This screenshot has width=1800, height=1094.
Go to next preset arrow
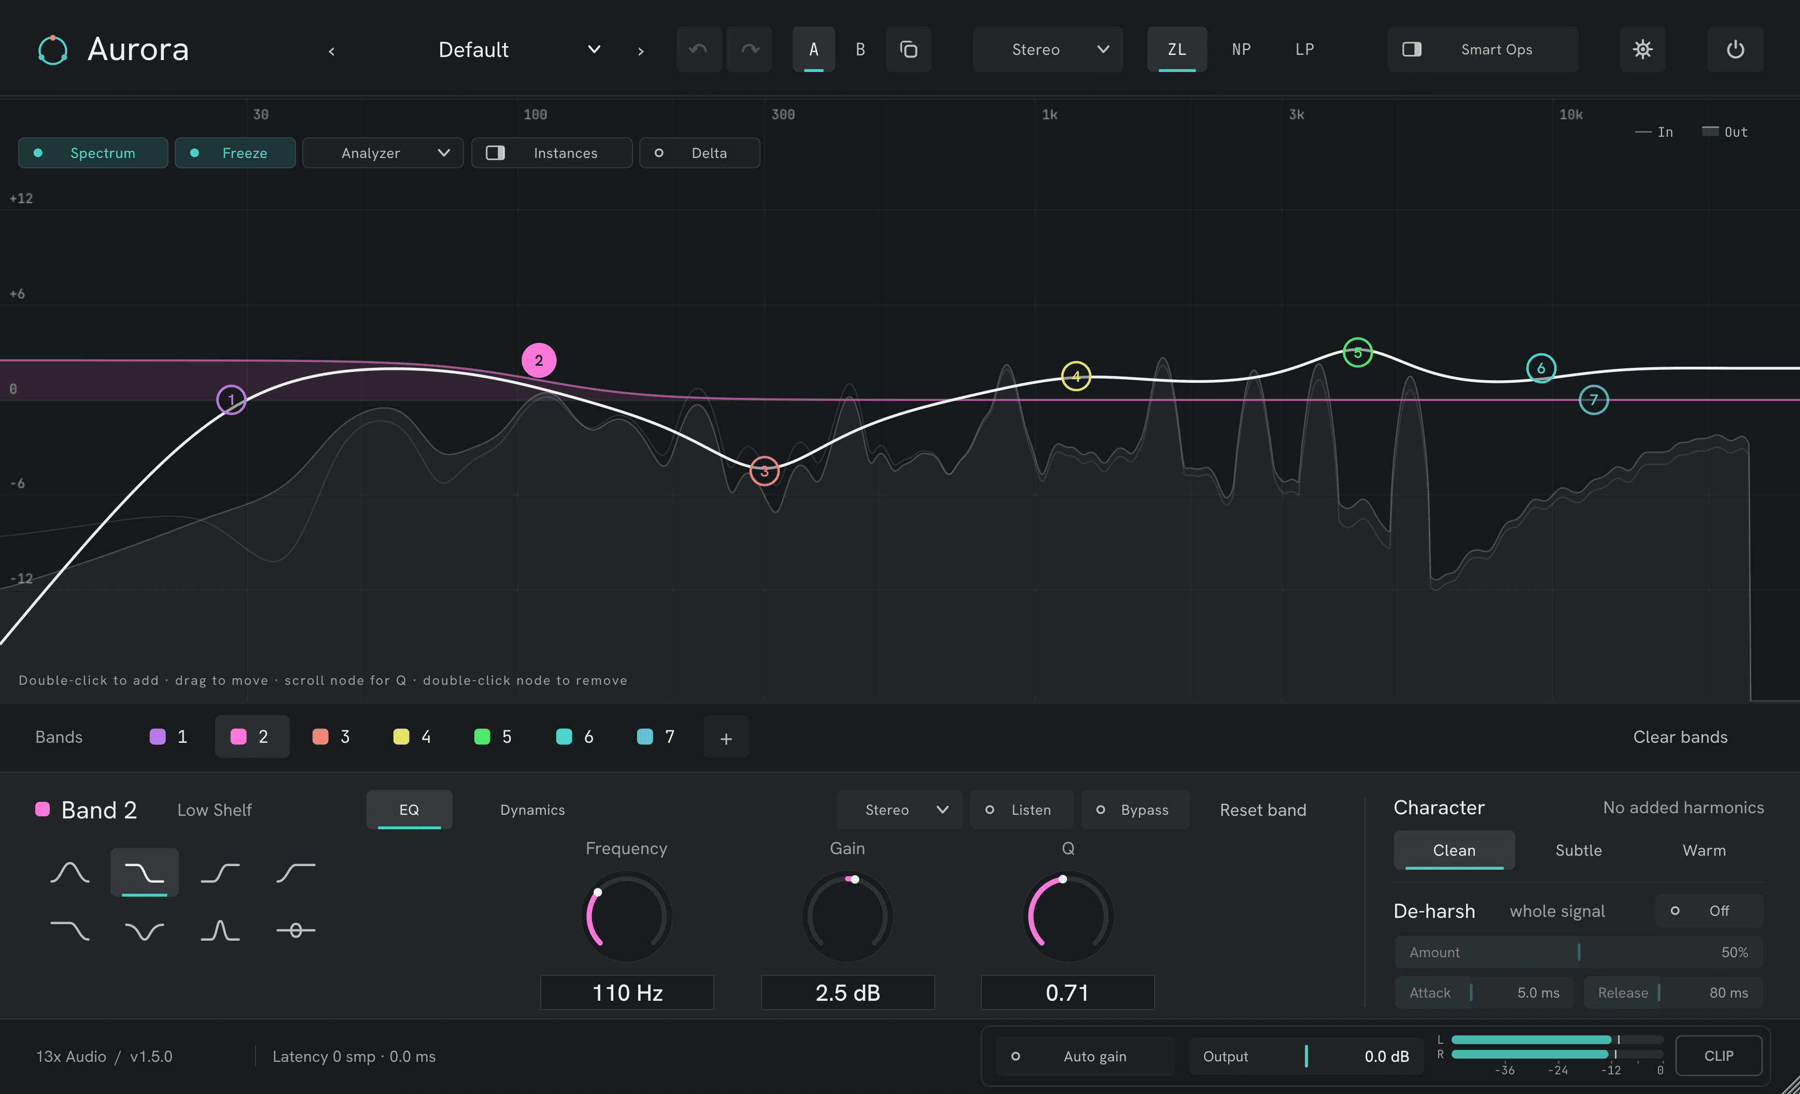[641, 51]
